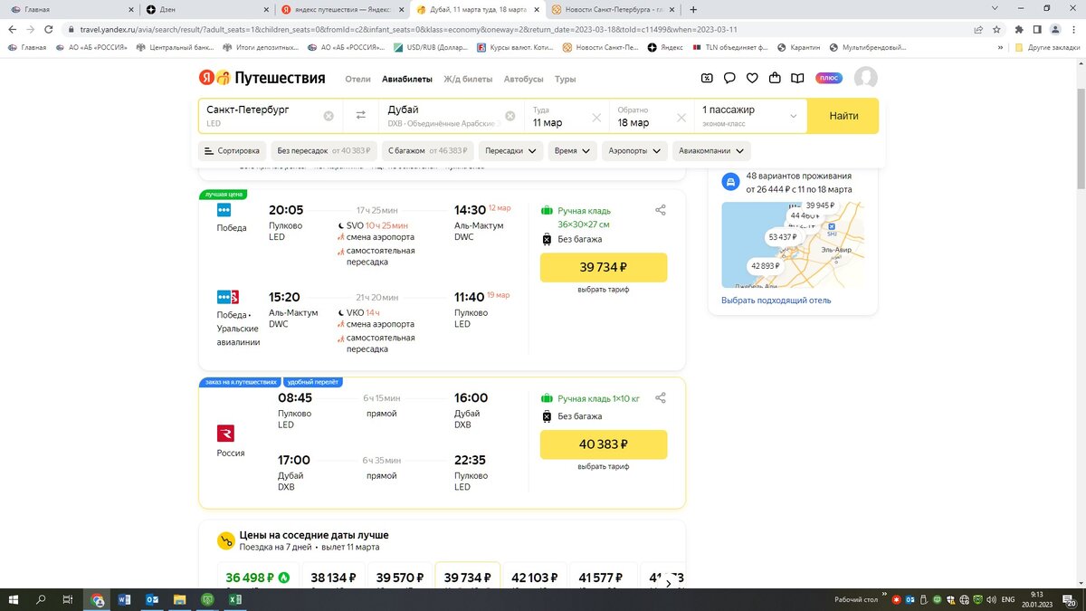
Task: Choose the 42 103 ₽ date price
Action: pyautogui.click(x=535, y=576)
